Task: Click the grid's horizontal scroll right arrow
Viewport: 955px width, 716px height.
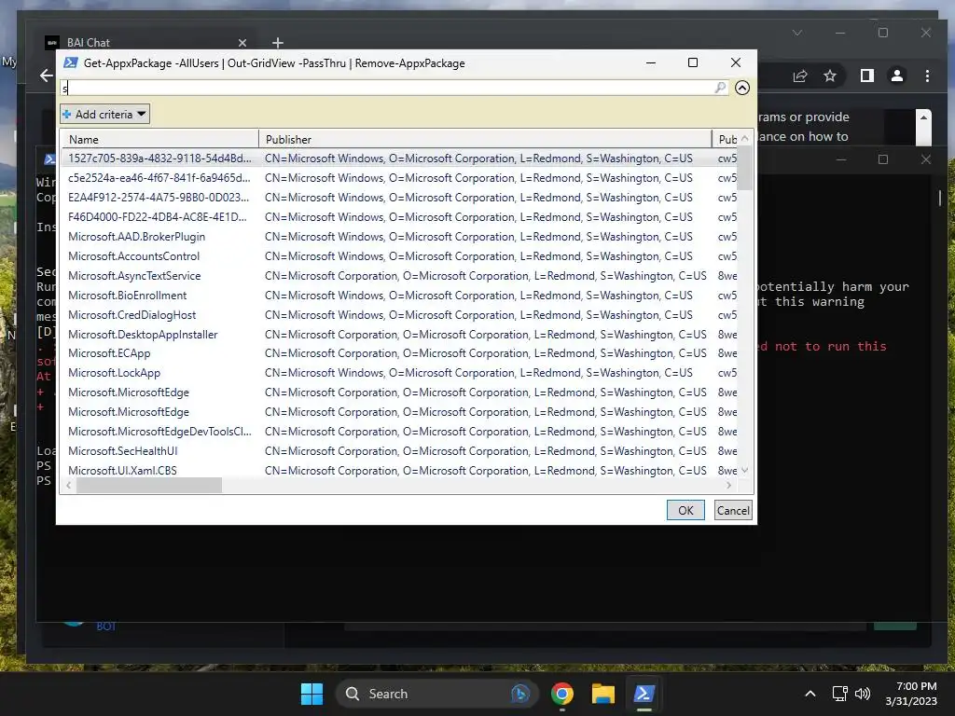Action: [728, 485]
